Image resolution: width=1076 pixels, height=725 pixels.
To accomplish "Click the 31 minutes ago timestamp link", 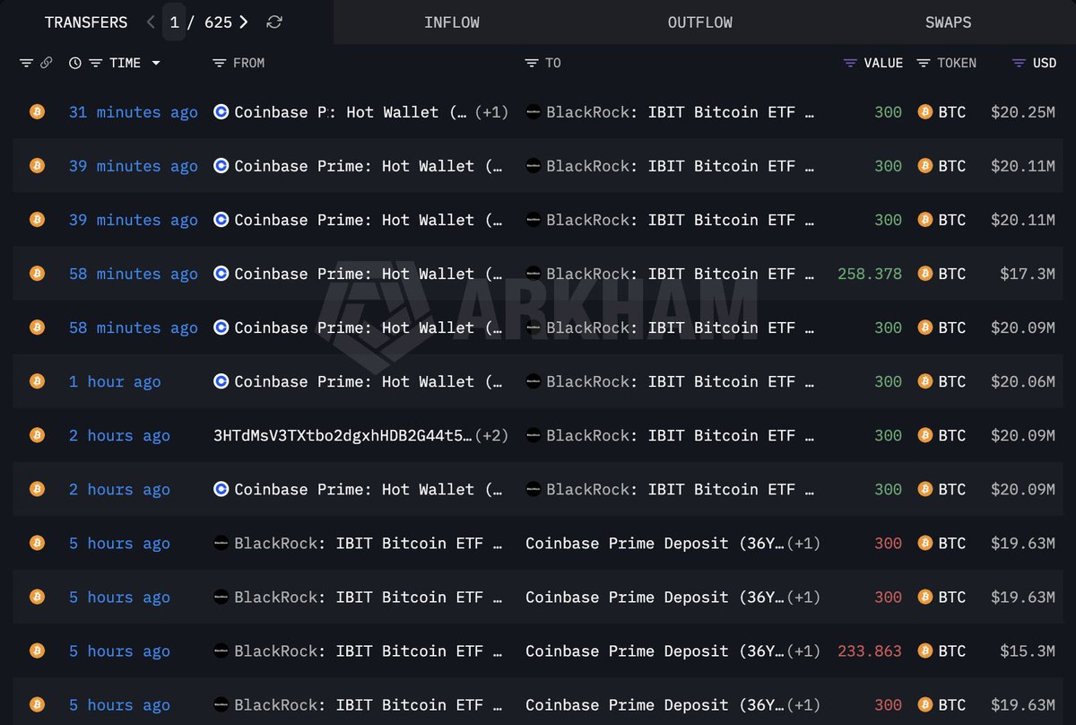I will tap(132, 112).
